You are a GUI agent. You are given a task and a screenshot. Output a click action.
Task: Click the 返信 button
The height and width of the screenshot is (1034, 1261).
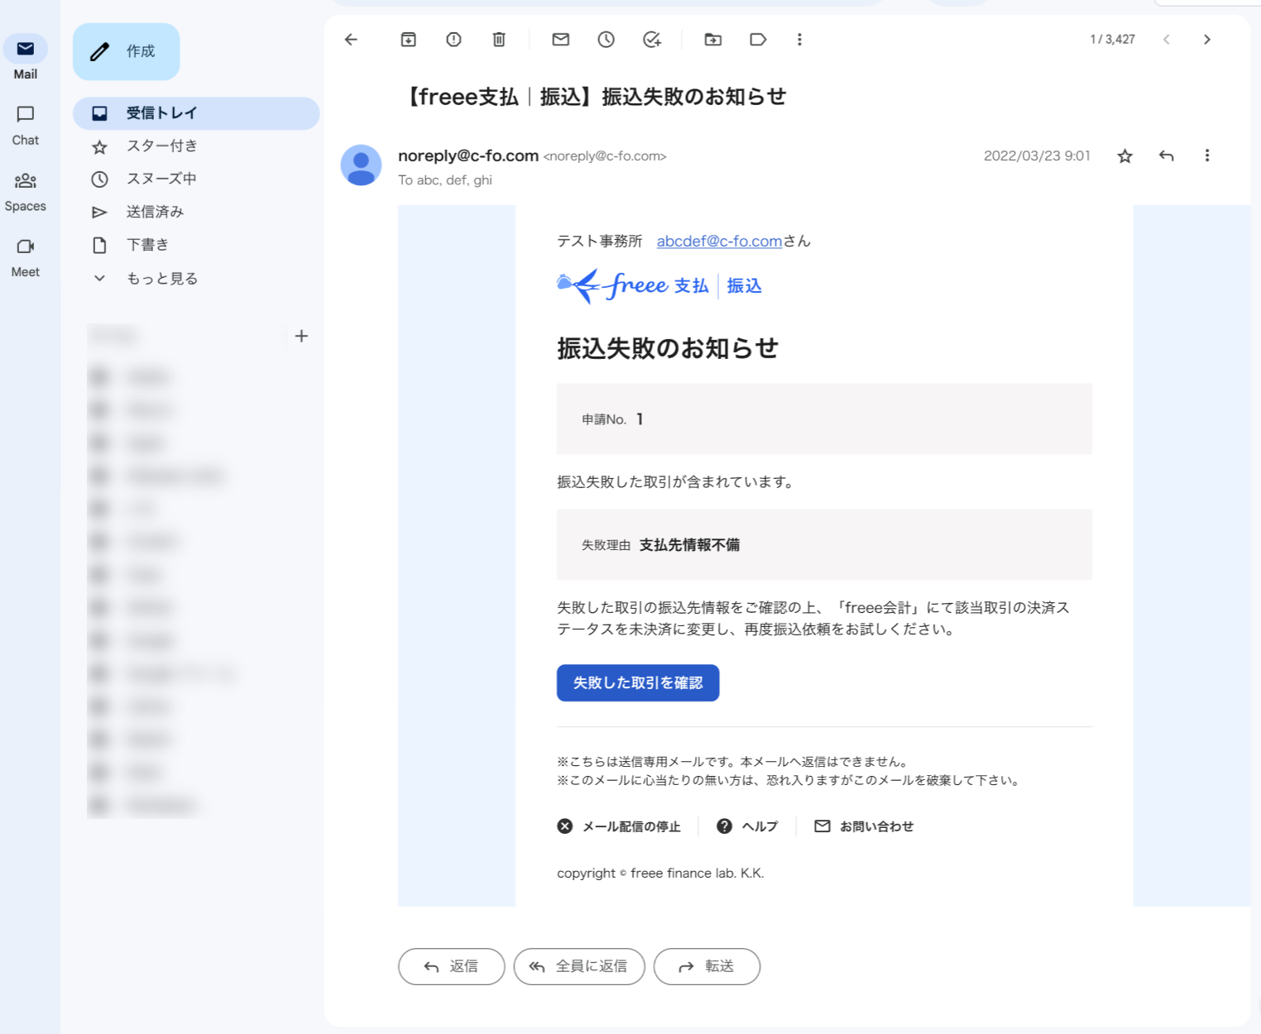451,966
